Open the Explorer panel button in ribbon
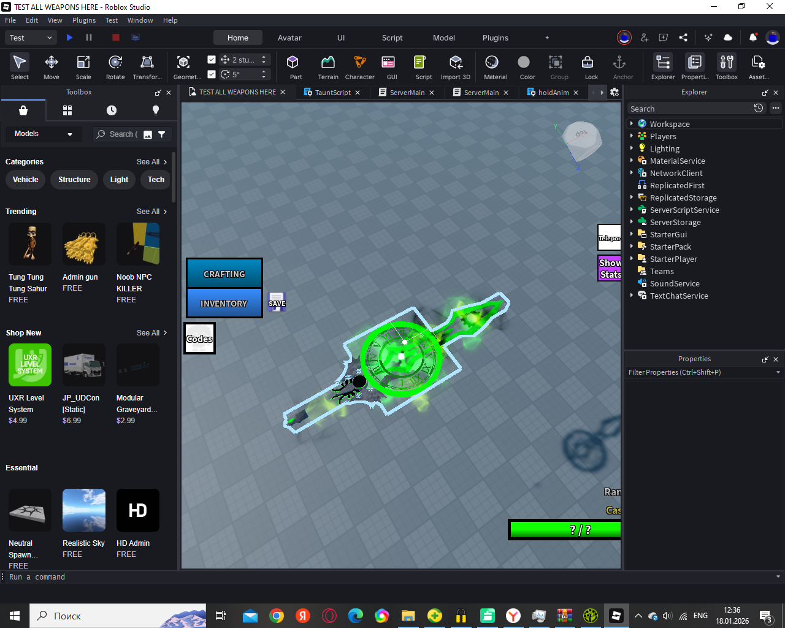Image resolution: width=785 pixels, height=628 pixels. click(663, 66)
